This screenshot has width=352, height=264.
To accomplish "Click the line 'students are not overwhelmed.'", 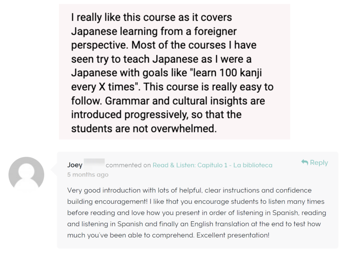I will (x=144, y=129).
